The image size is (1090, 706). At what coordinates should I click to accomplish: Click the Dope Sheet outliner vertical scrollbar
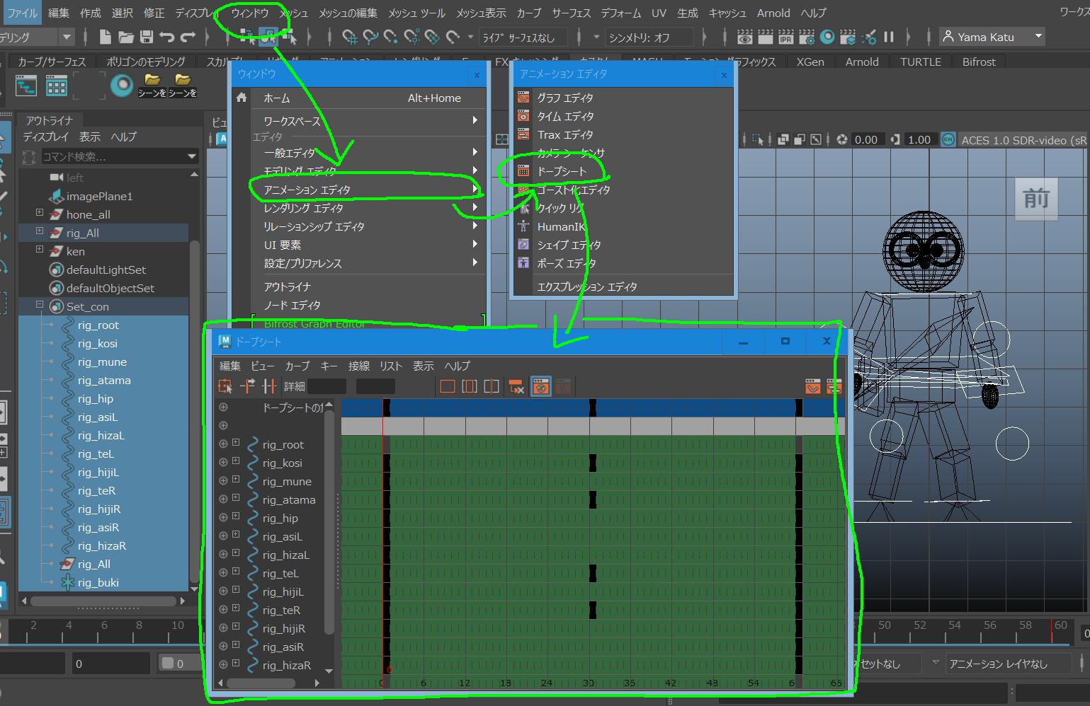tap(329, 522)
